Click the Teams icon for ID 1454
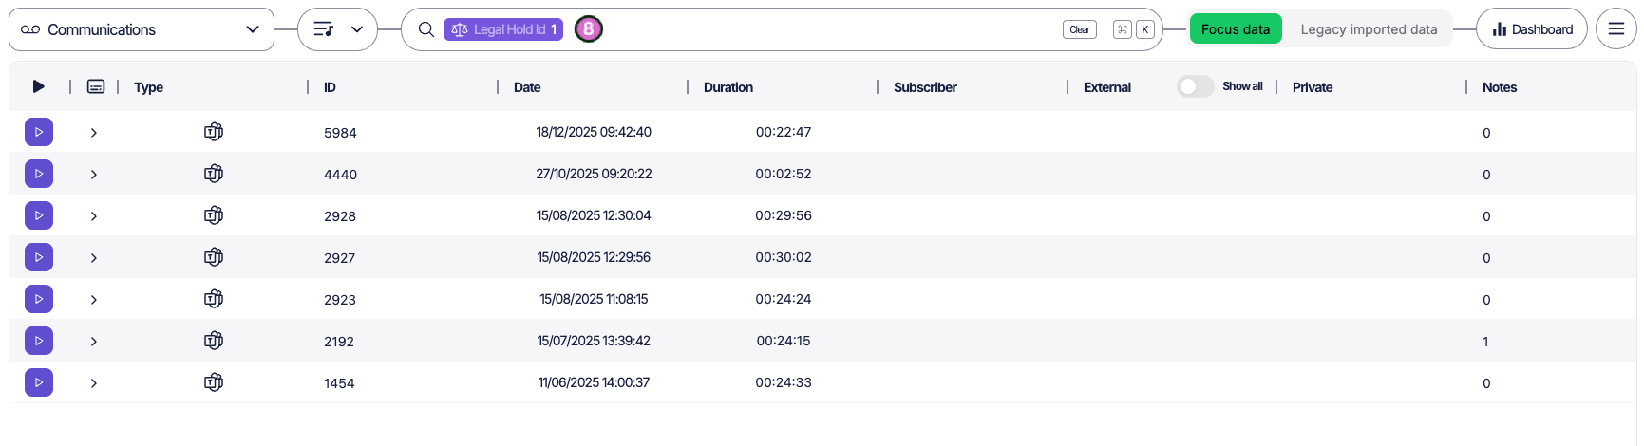1644x446 pixels. point(214,382)
